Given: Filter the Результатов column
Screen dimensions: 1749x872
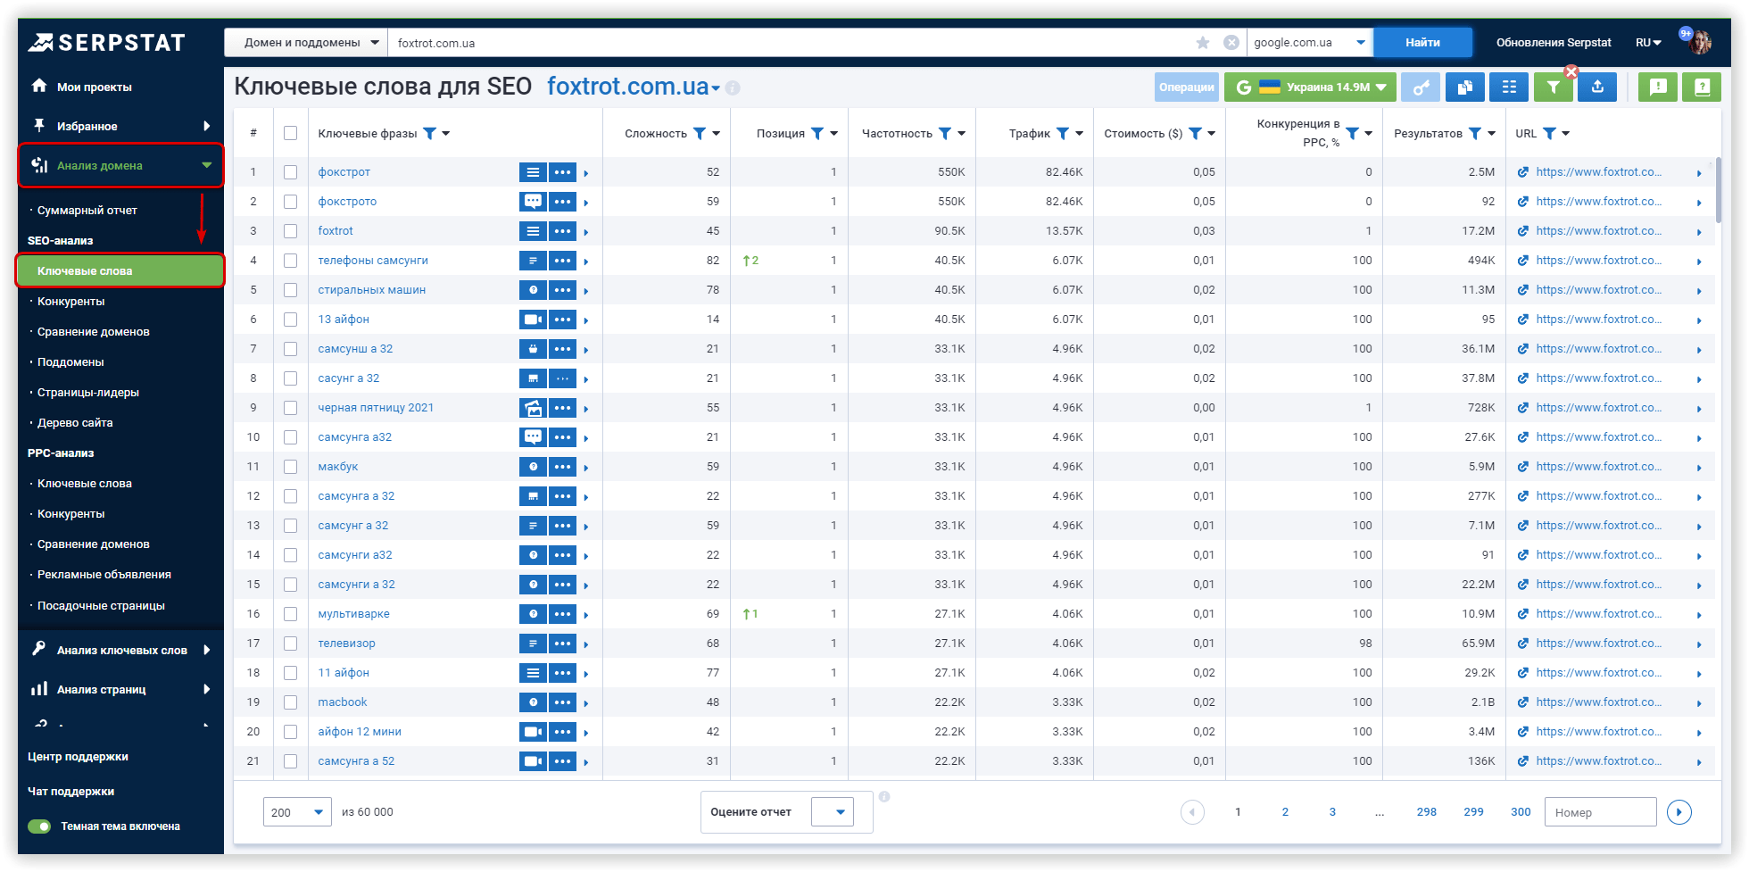Looking at the screenshot, I should point(1475,134).
